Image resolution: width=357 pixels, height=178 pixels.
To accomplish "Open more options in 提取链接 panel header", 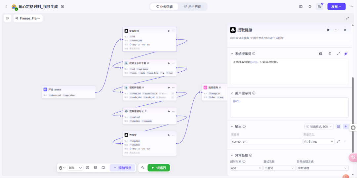I will pyautogui.click(x=337, y=30).
